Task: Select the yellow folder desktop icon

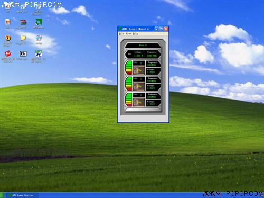Action: (x=23, y=40)
